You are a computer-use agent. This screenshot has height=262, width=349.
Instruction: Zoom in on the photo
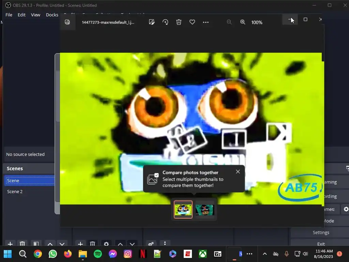243,22
